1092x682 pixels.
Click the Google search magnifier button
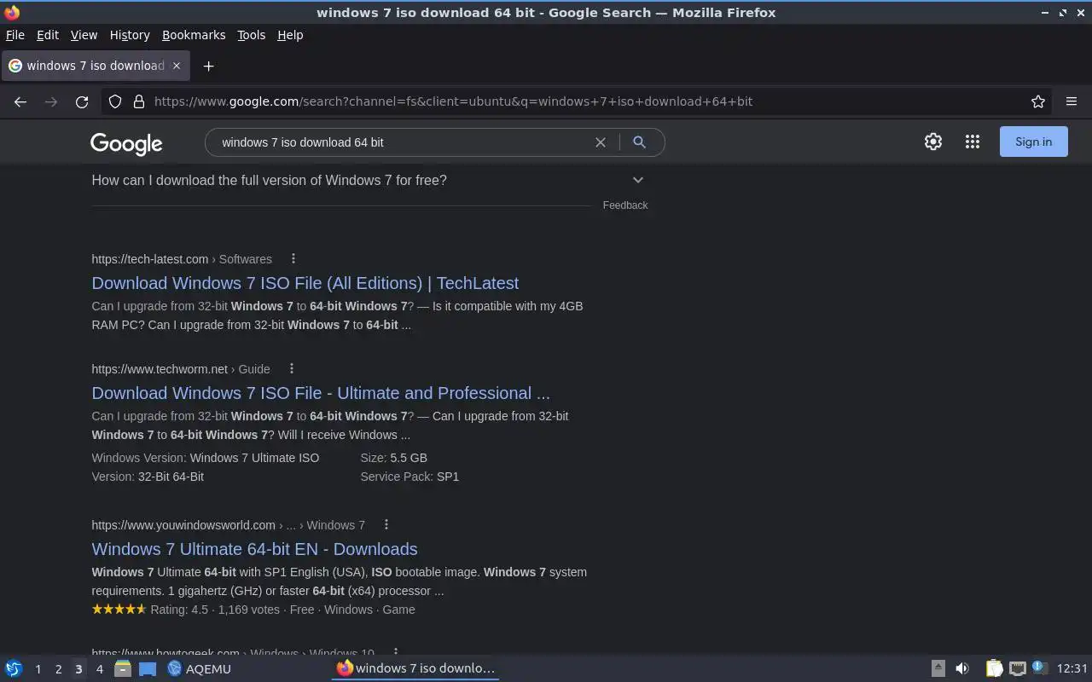tap(639, 142)
